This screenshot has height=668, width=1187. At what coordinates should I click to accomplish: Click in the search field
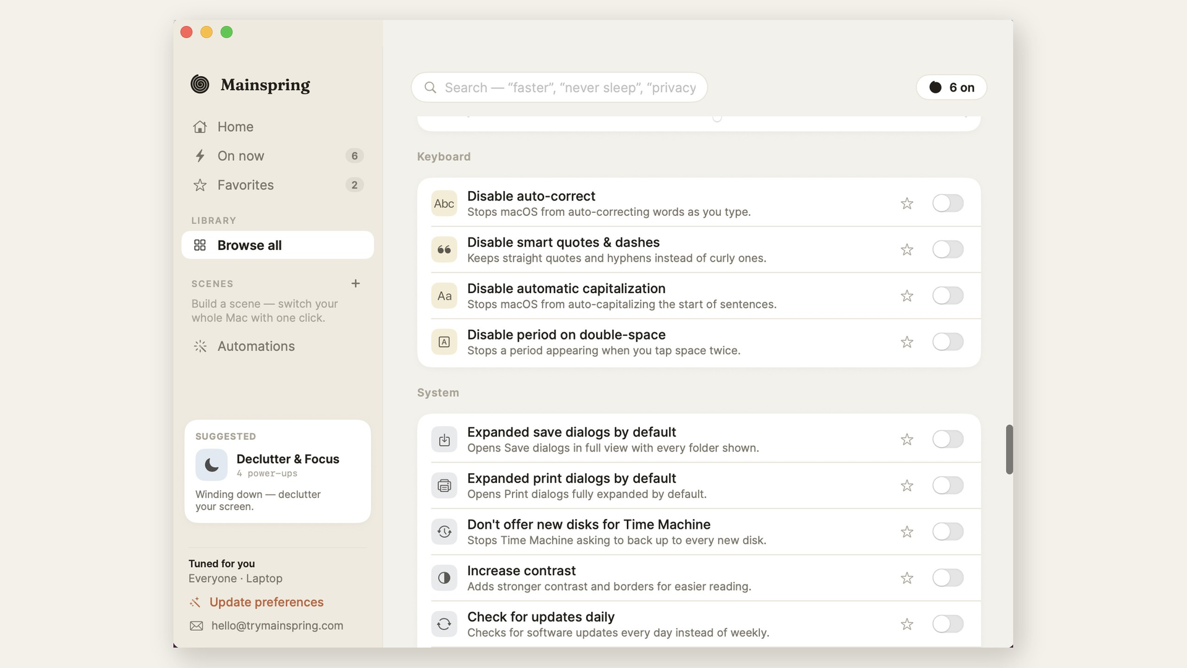coord(559,88)
